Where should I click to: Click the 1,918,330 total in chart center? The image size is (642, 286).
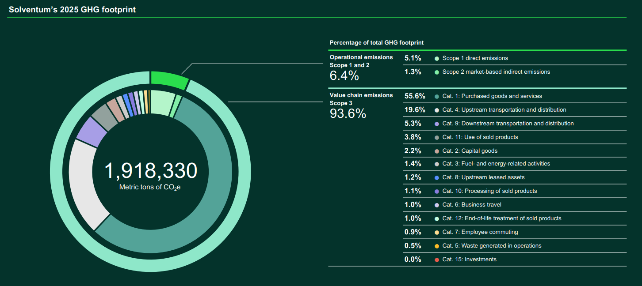(x=151, y=171)
